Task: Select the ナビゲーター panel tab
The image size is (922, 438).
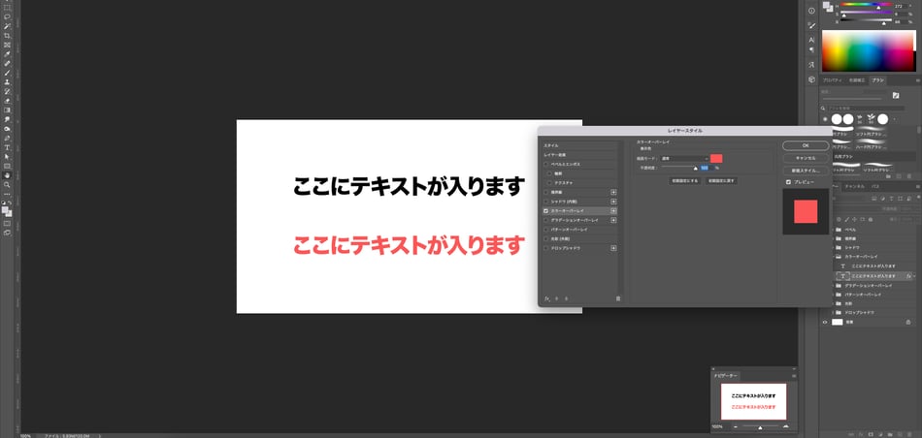Action: [726, 376]
